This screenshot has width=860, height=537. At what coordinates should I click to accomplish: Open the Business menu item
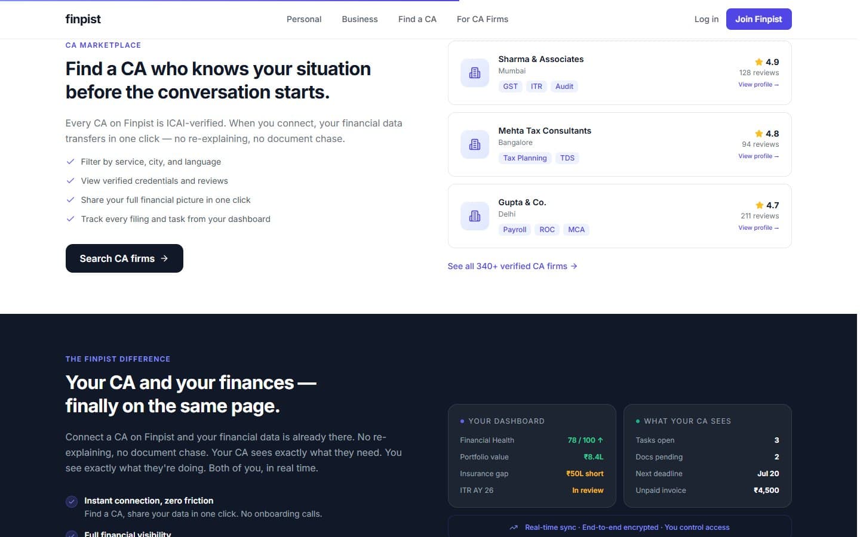click(x=360, y=19)
